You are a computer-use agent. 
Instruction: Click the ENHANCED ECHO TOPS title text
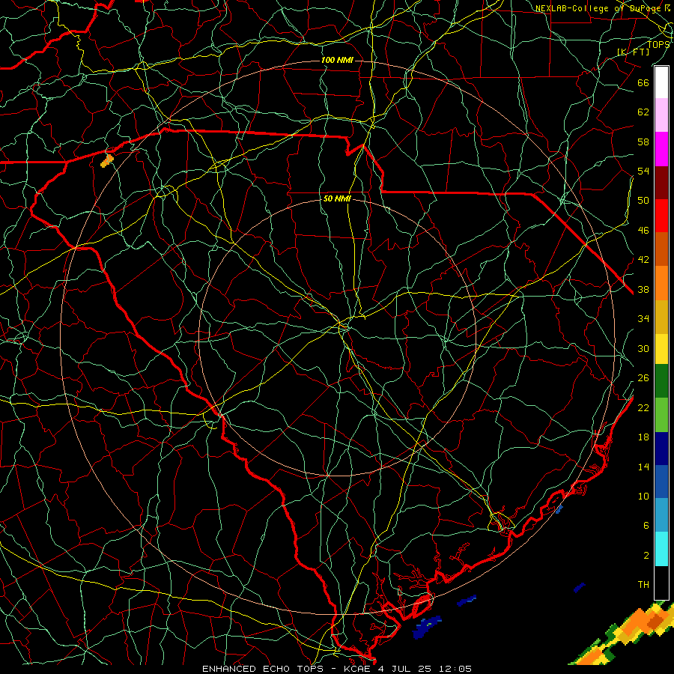(x=262, y=669)
